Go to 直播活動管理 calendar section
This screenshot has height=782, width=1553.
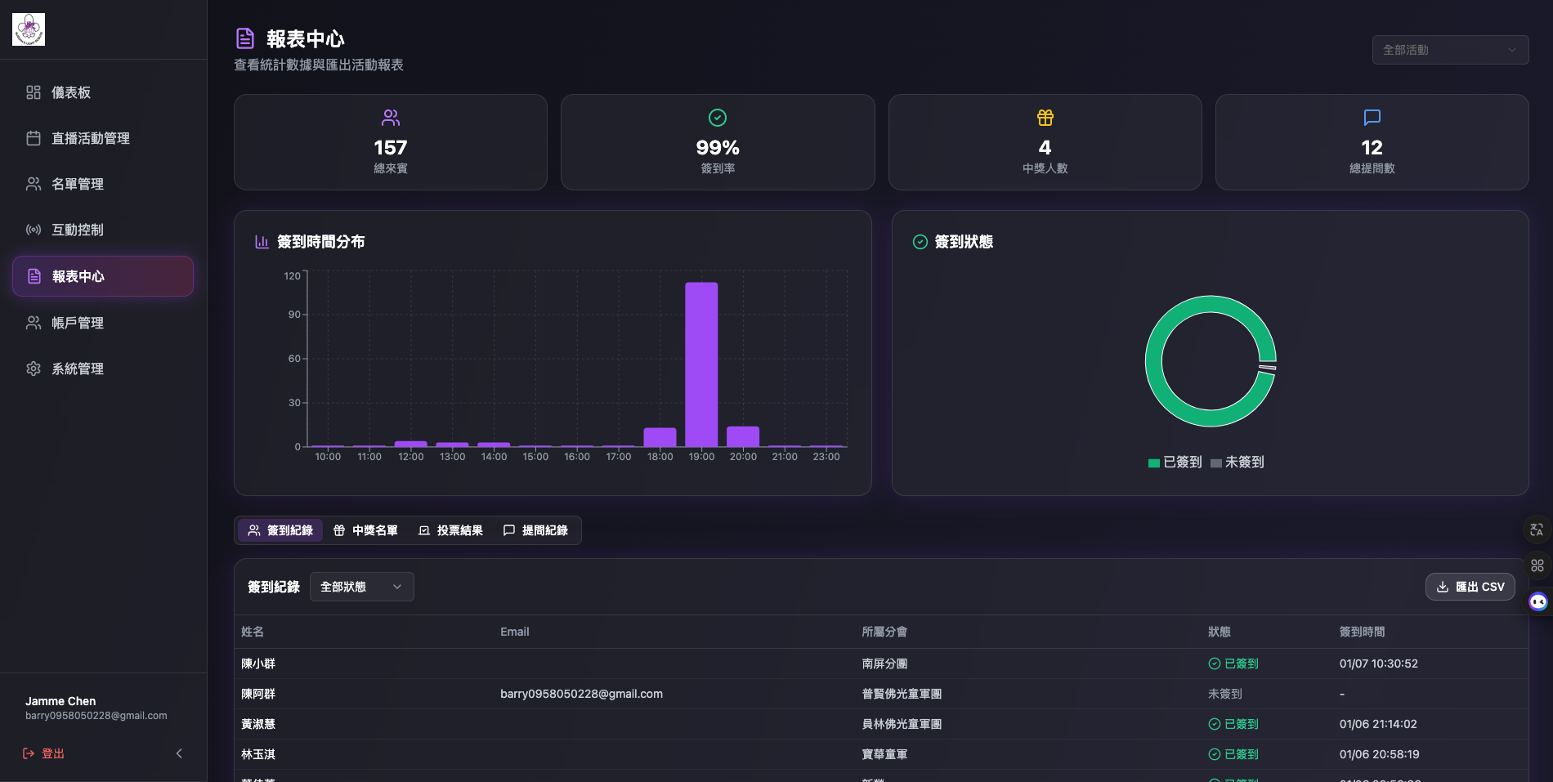pos(90,138)
